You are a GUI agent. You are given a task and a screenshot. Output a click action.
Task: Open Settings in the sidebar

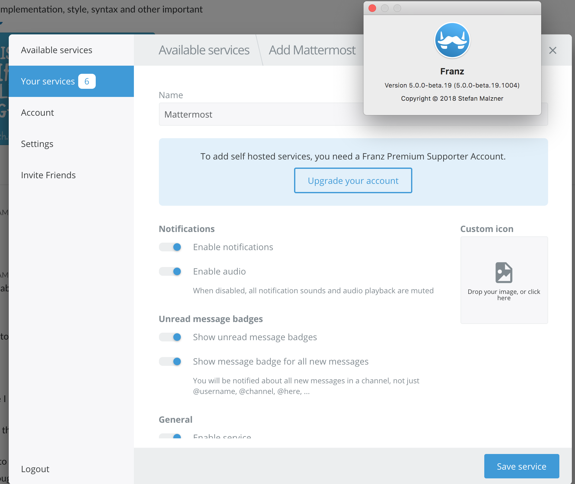(71, 144)
